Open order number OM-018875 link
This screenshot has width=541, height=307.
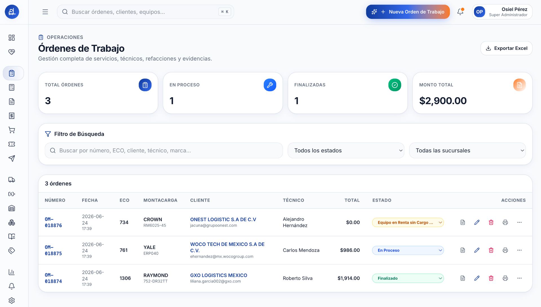[53, 250]
